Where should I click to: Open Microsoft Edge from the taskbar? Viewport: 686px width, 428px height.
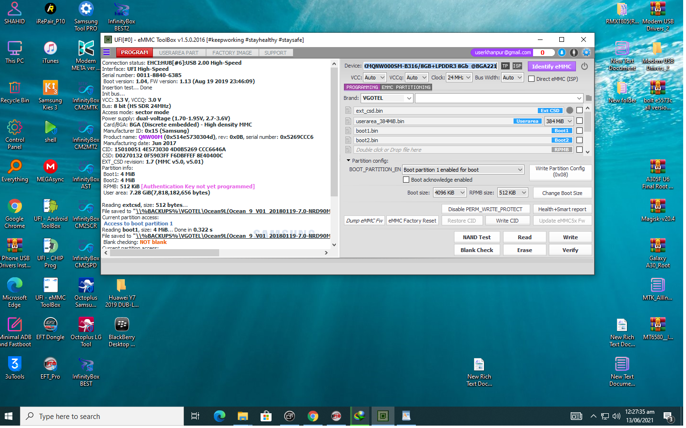click(220, 417)
